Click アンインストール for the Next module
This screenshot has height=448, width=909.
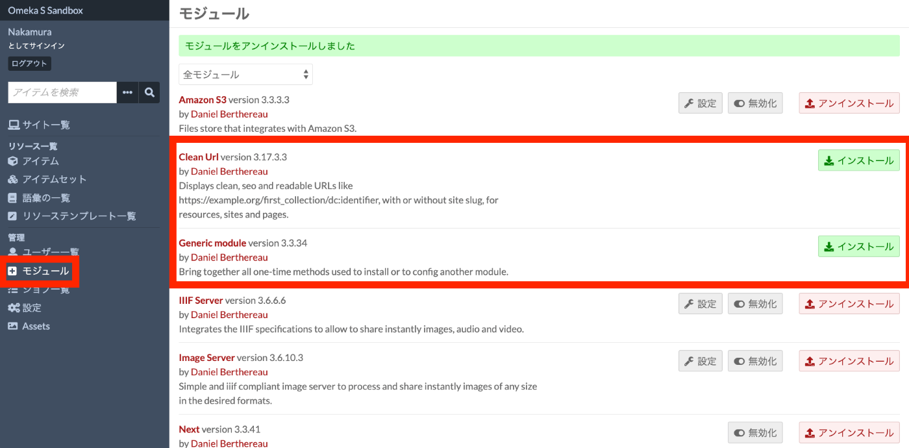pyautogui.click(x=849, y=432)
